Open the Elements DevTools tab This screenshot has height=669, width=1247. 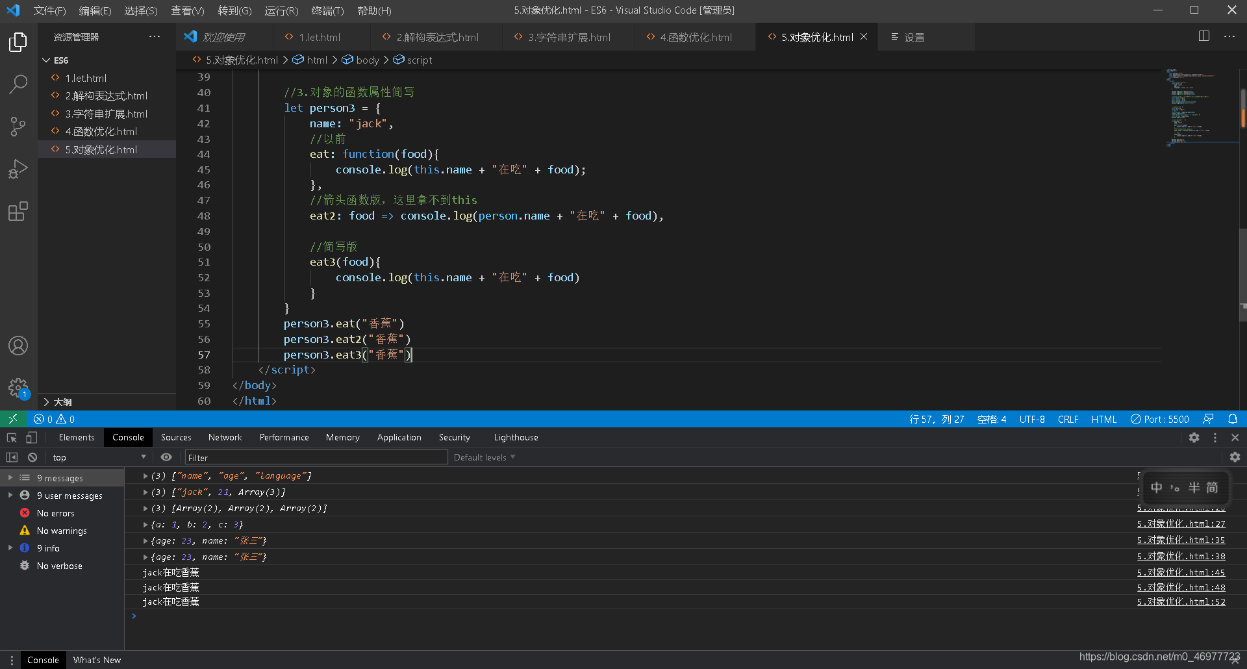point(77,438)
